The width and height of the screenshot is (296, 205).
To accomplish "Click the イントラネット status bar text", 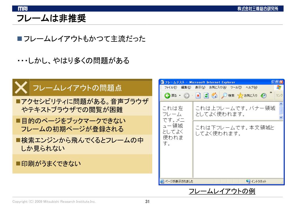I will [258, 181].
